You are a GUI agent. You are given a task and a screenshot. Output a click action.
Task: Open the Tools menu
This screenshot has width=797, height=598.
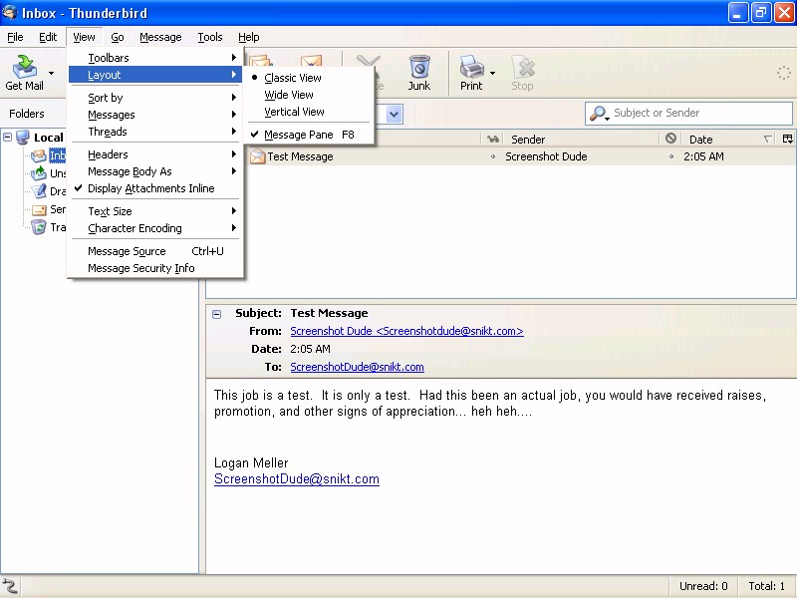210,37
